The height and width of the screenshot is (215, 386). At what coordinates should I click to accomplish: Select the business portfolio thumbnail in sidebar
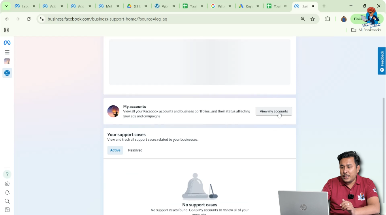tap(7, 62)
